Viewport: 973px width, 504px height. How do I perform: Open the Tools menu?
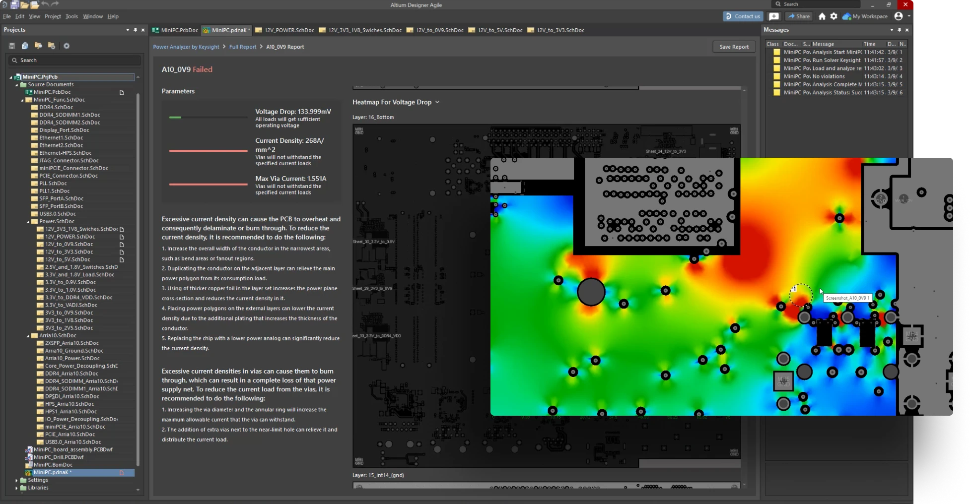(x=71, y=16)
